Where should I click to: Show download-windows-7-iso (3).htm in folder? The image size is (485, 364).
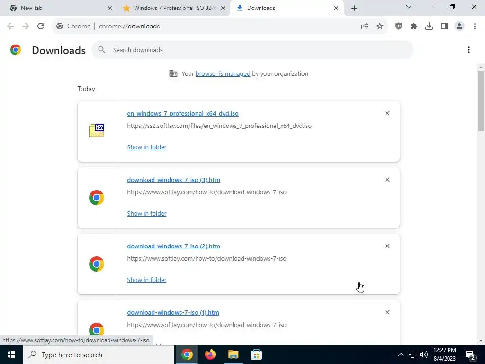(x=147, y=213)
